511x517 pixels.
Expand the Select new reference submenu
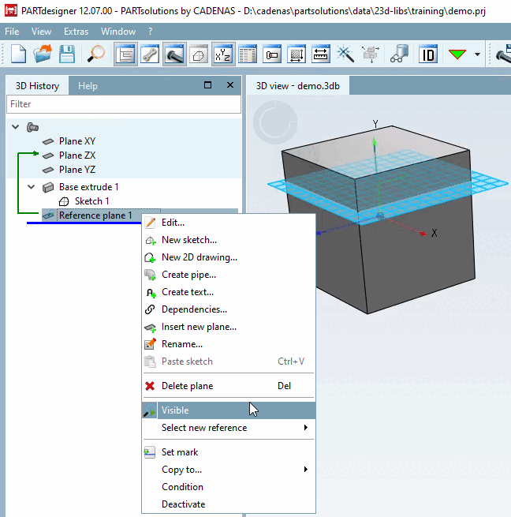tap(229, 428)
